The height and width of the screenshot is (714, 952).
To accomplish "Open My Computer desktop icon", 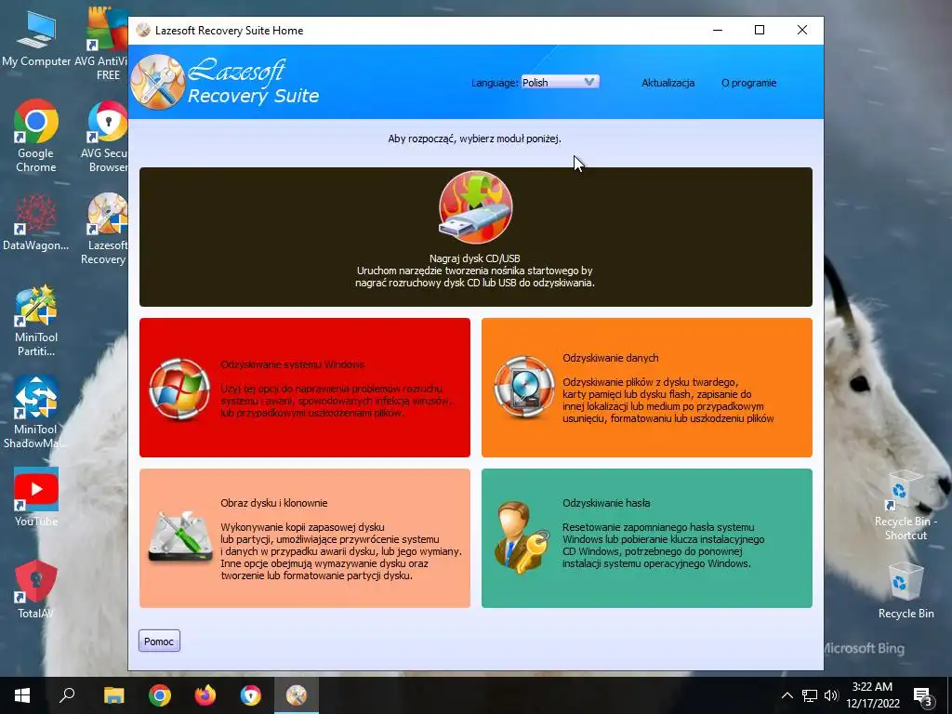I will coord(36,37).
